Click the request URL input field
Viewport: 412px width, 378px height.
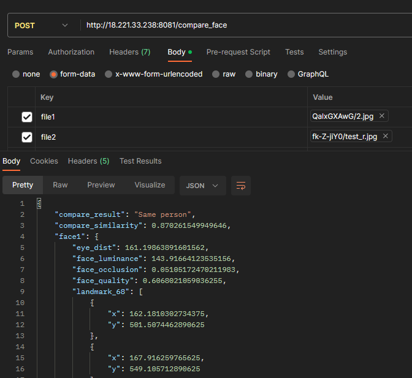coord(245,25)
